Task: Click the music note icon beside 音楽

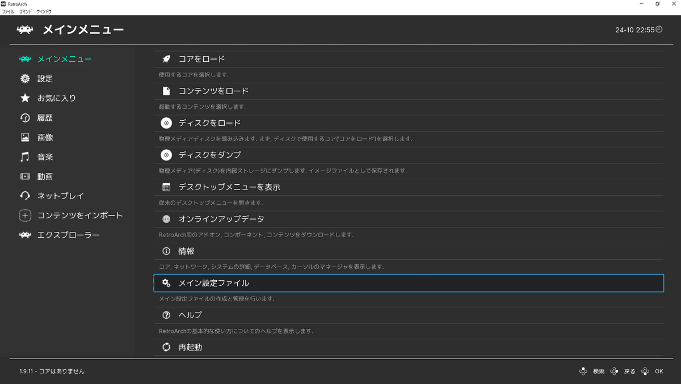Action: coord(25,157)
